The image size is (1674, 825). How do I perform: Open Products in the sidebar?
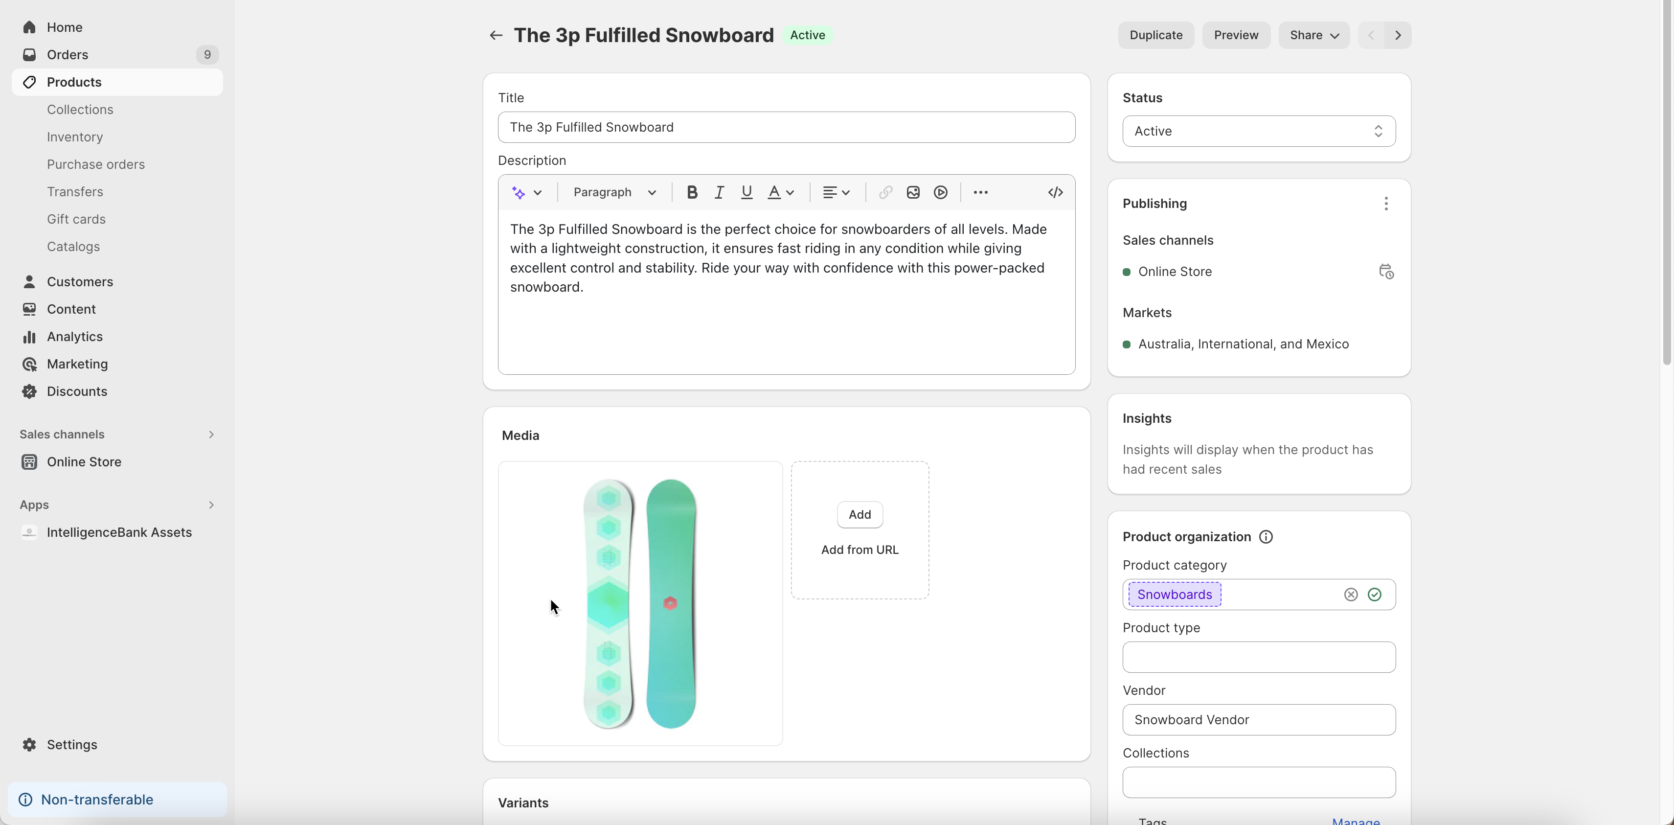[x=117, y=82]
